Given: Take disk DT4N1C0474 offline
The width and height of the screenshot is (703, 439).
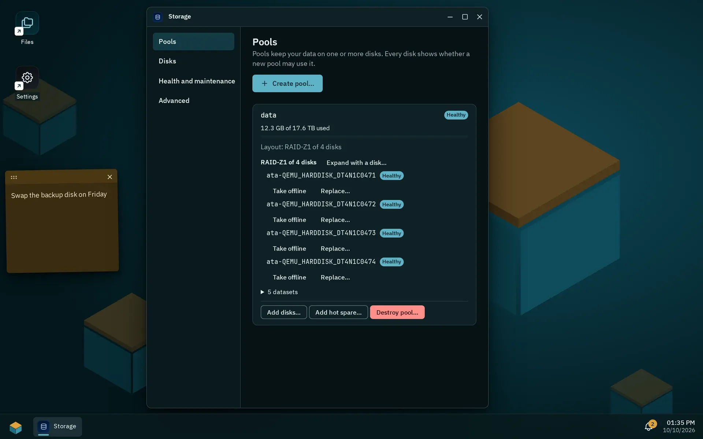Looking at the screenshot, I should tap(289, 277).
